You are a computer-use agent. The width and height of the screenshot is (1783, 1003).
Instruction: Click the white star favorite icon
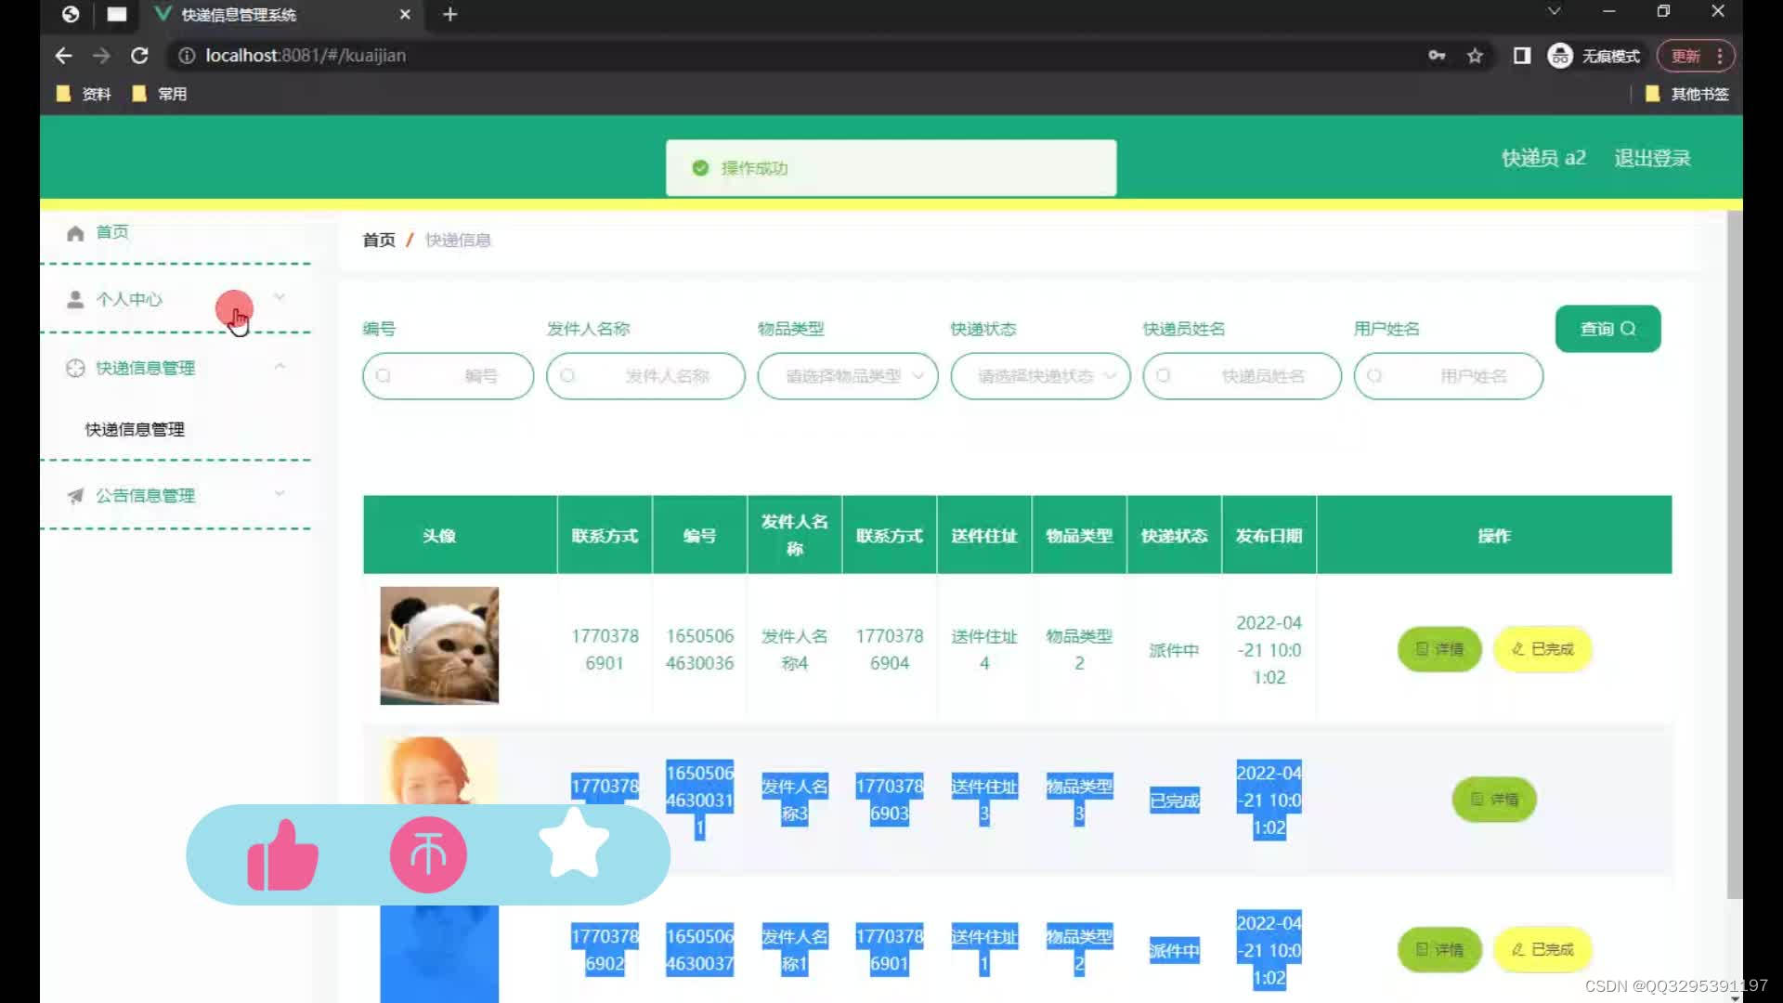(574, 843)
